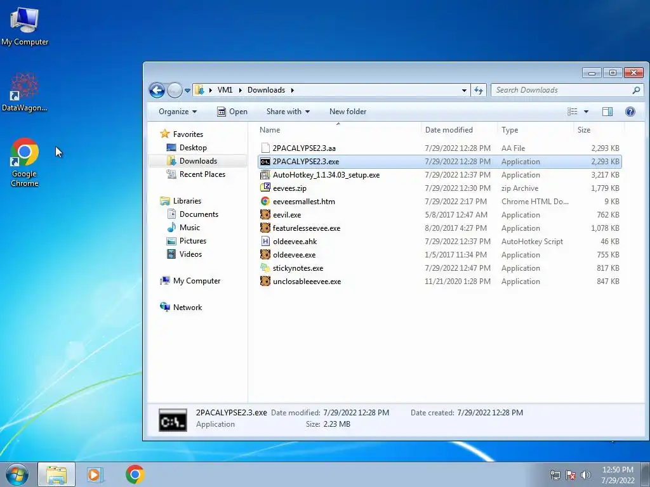
Task: Toggle the preview pane
Action: coord(607,112)
